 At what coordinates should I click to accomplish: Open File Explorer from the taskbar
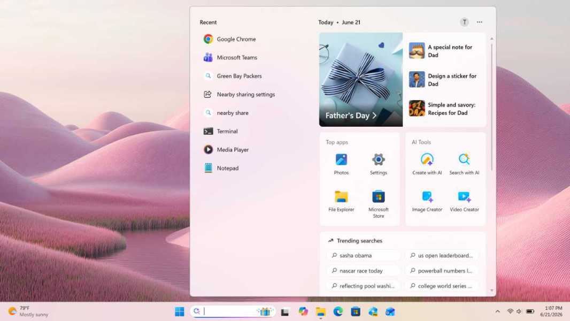pos(321,311)
